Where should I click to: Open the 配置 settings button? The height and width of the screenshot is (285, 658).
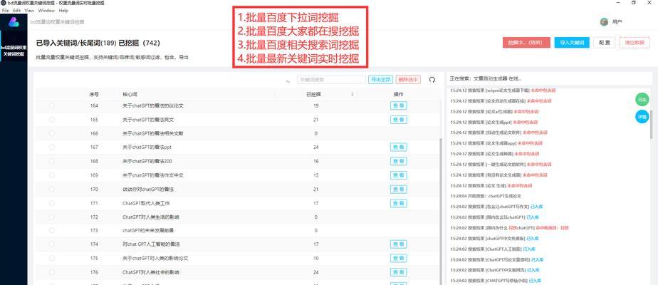click(x=605, y=42)
